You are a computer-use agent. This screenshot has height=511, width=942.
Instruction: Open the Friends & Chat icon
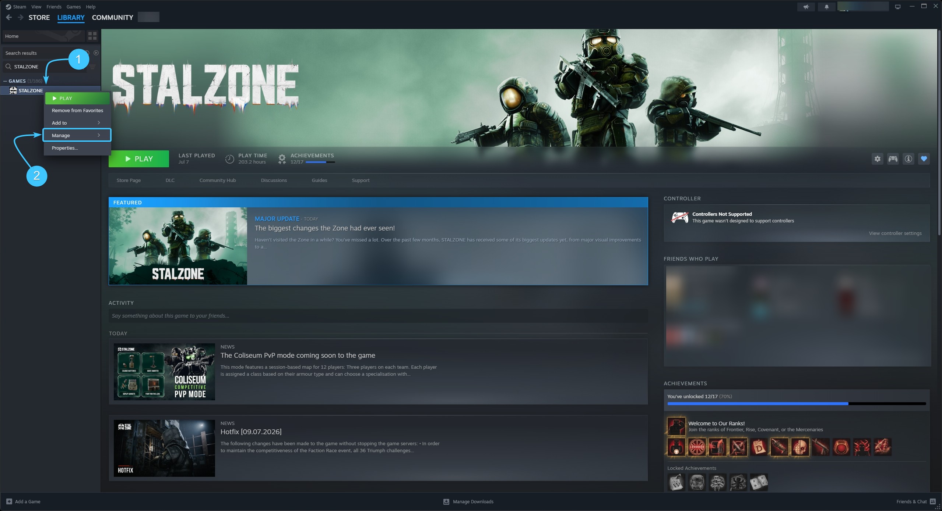point(933,501)
